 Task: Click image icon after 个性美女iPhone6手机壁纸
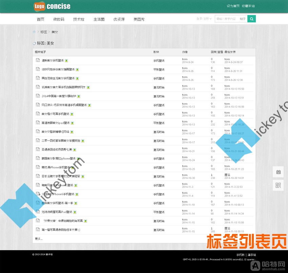coord(77,194)
